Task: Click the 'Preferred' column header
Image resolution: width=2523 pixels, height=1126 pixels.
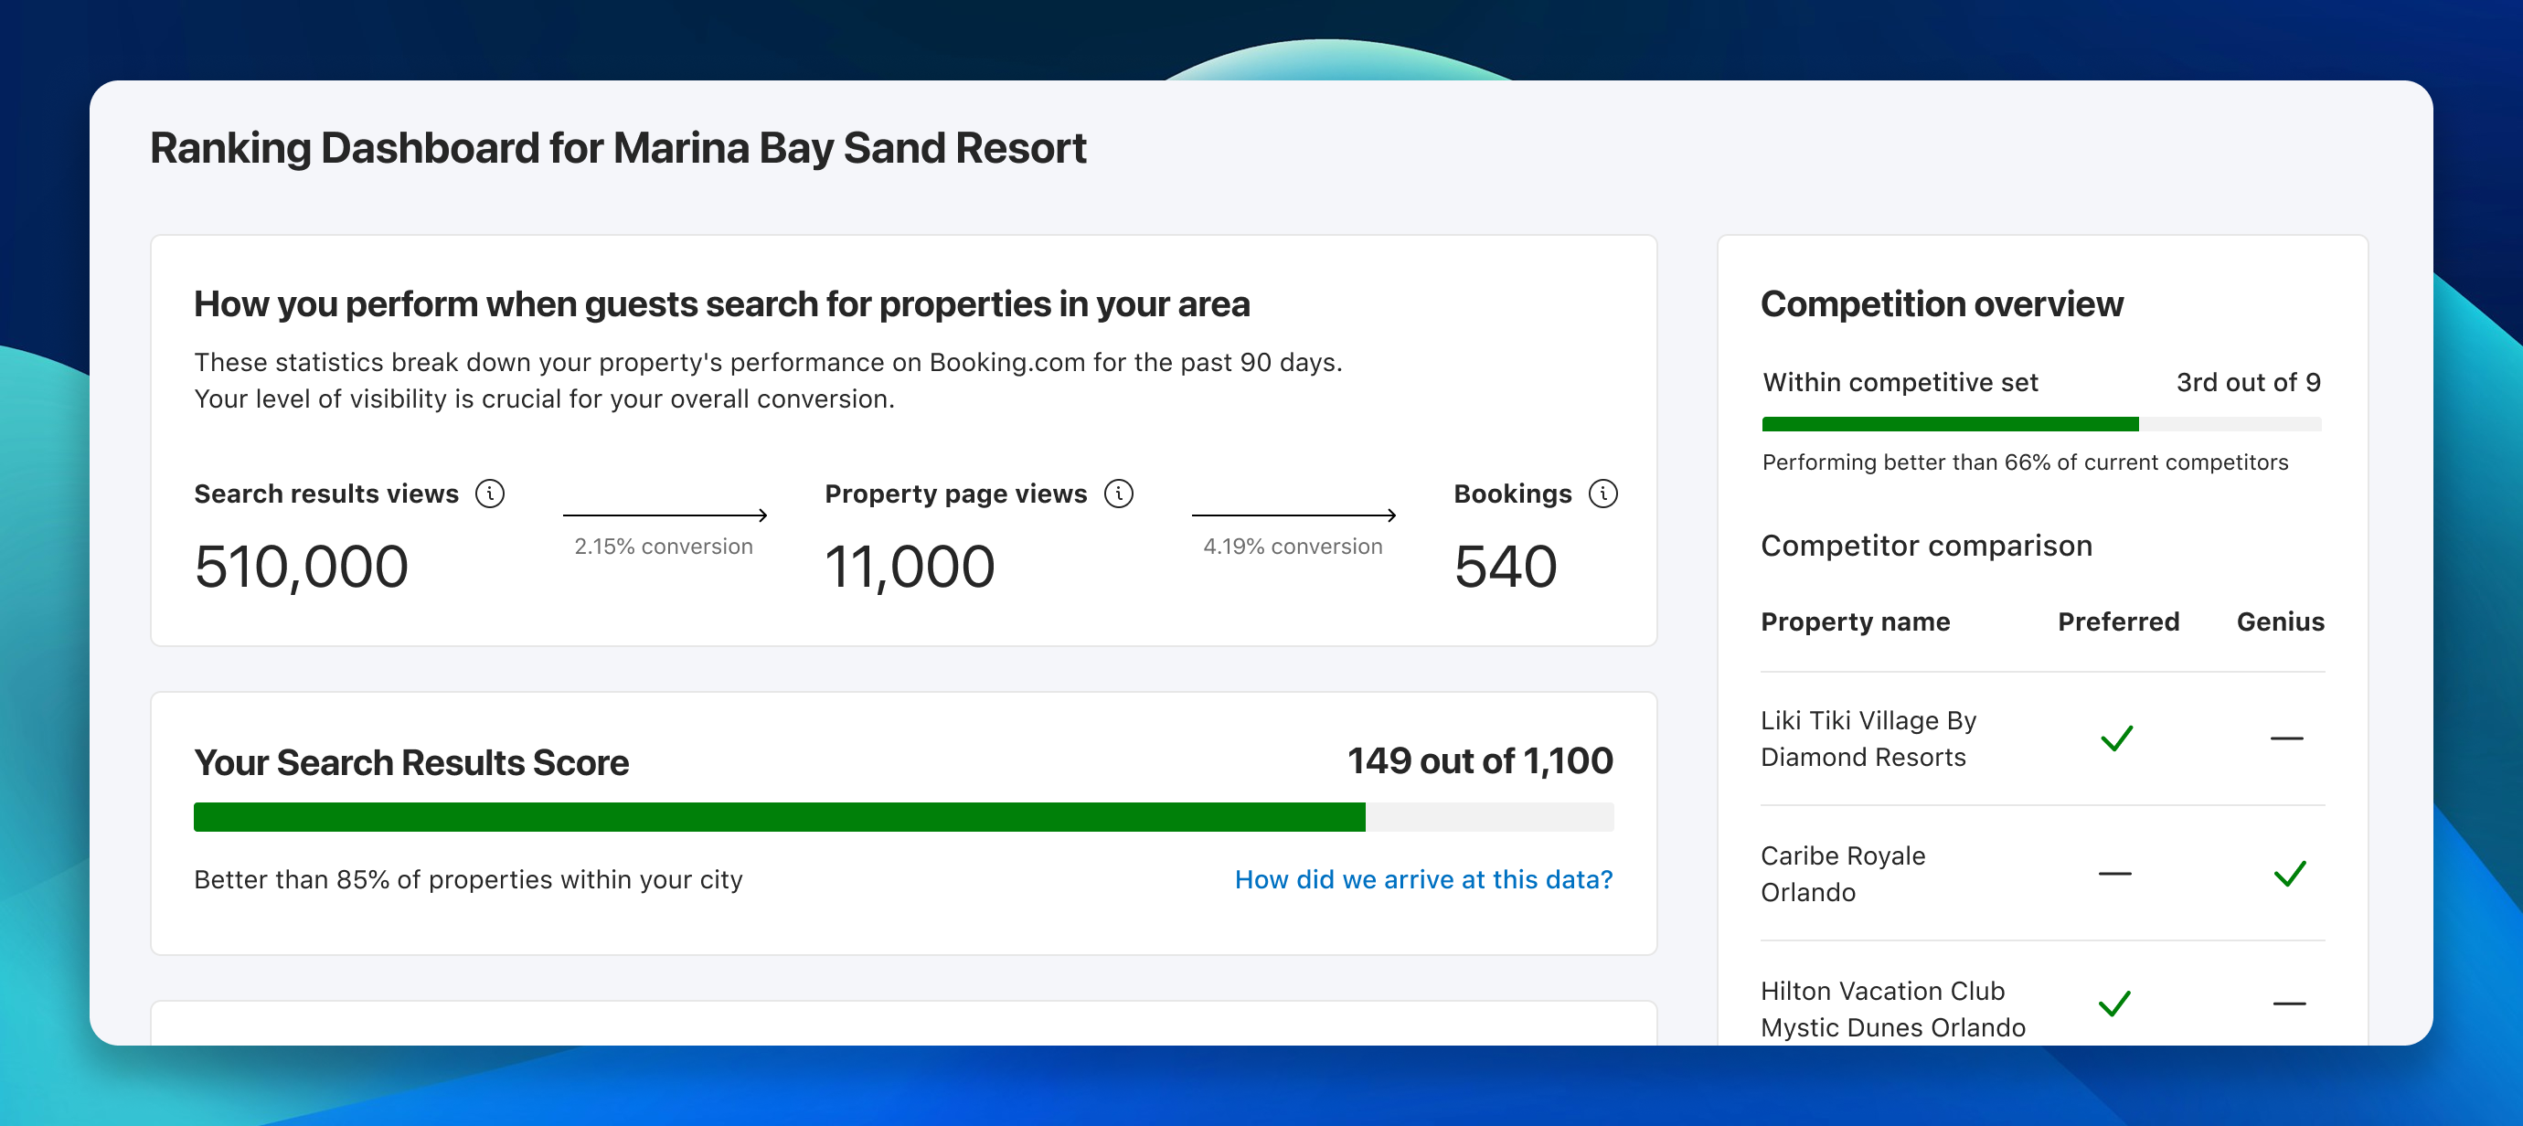Action: point(2119,621)
